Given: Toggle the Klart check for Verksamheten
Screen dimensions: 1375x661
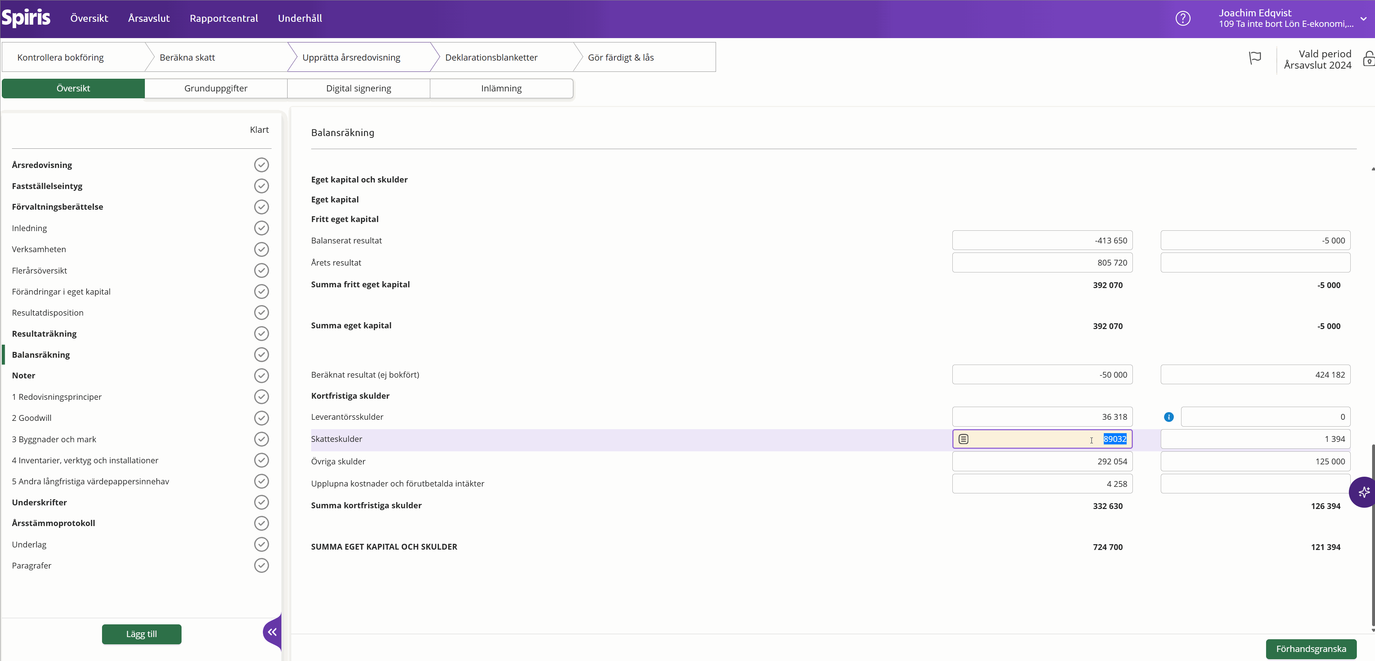Looking at the screenshot, I should tap(261, 249).
